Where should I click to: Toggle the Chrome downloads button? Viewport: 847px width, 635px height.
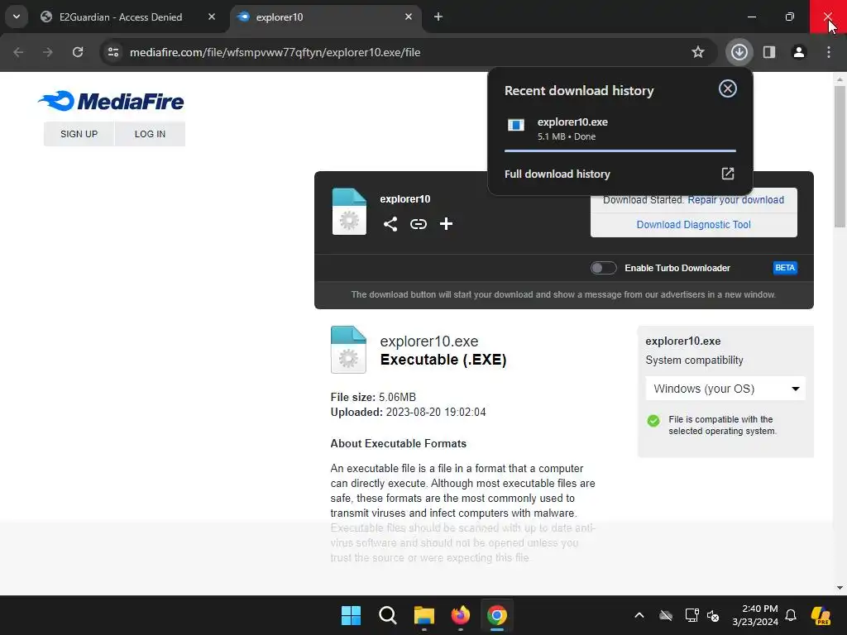(739, 52)
